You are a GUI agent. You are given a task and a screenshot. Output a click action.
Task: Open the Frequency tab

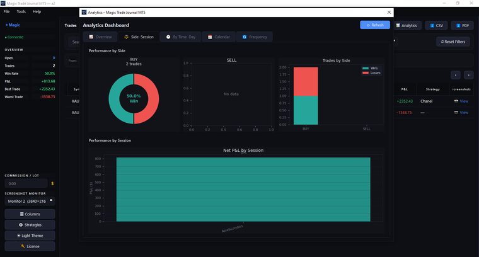click(255, 37)
